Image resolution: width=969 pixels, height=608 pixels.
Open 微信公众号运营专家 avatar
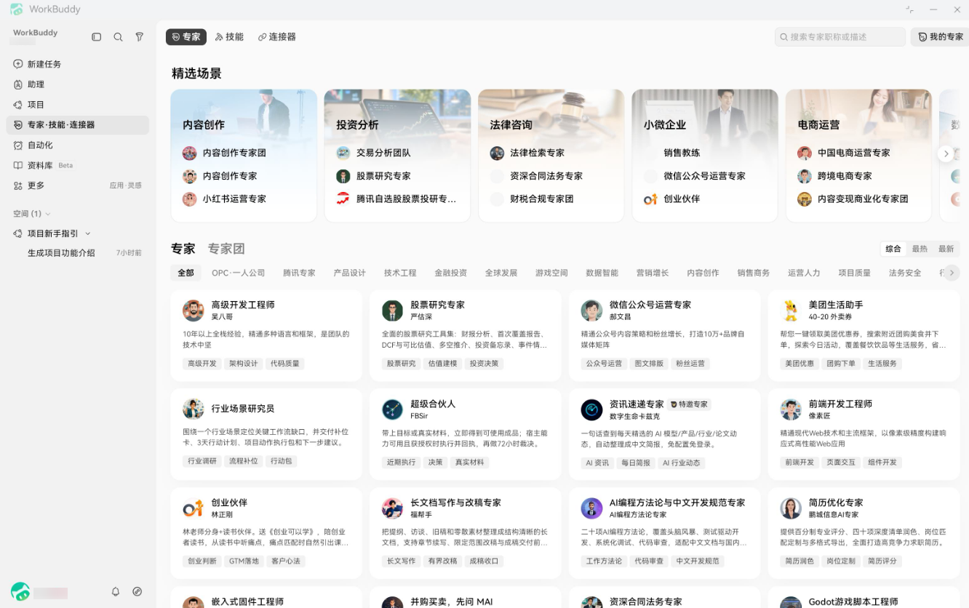pos(591,311)
